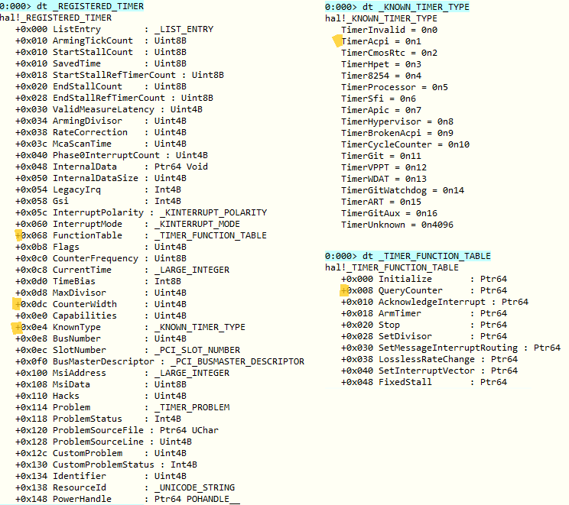Screen dimensions: 569x505
Task: Click the LegacyIrq field
Action: 98,189
